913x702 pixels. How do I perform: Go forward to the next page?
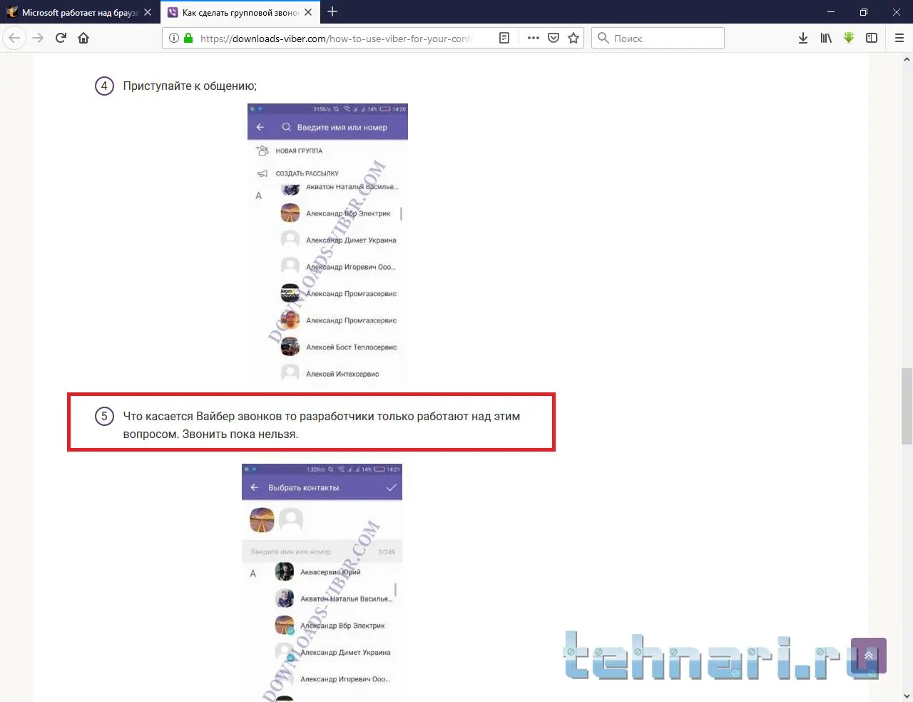pos(38,38)
